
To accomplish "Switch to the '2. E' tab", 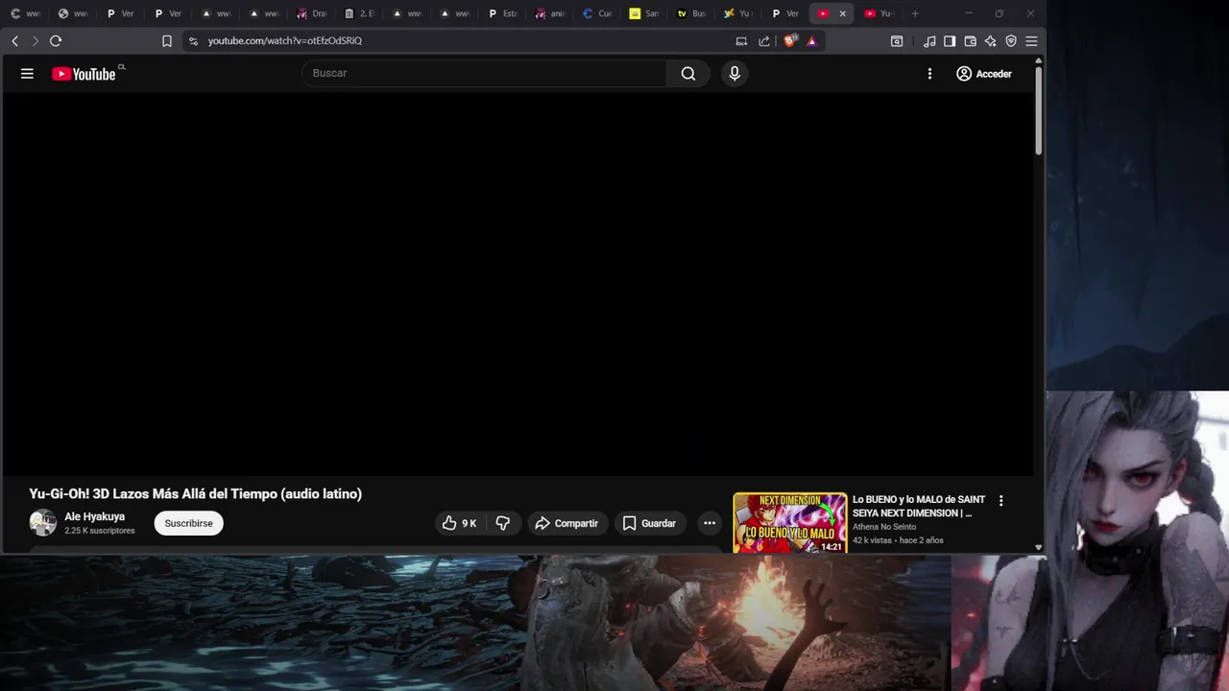I will (x=360, y=13).
